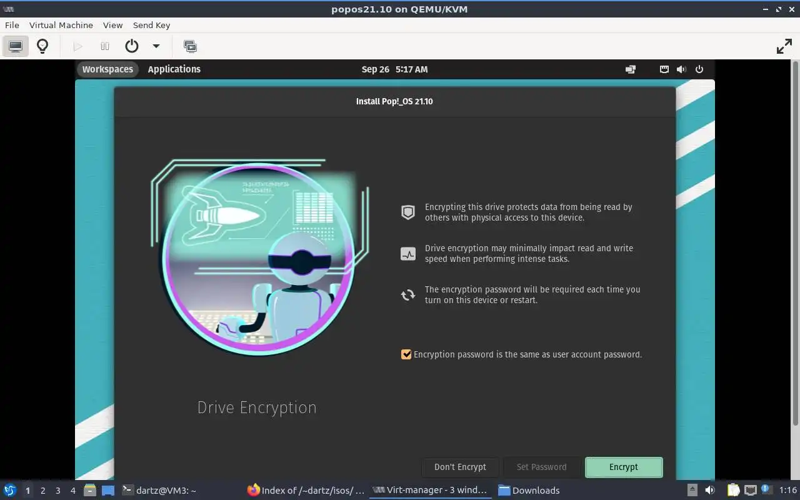Click the disabled Set Password button

[541, 467]
